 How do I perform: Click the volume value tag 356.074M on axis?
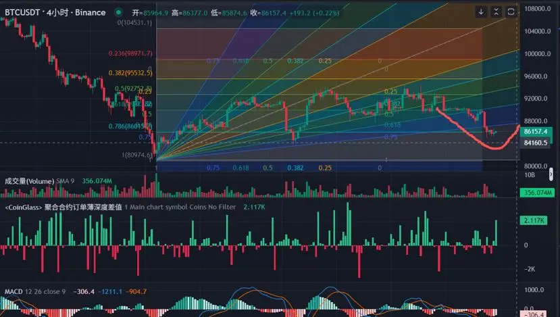click(x=538, y=193)
